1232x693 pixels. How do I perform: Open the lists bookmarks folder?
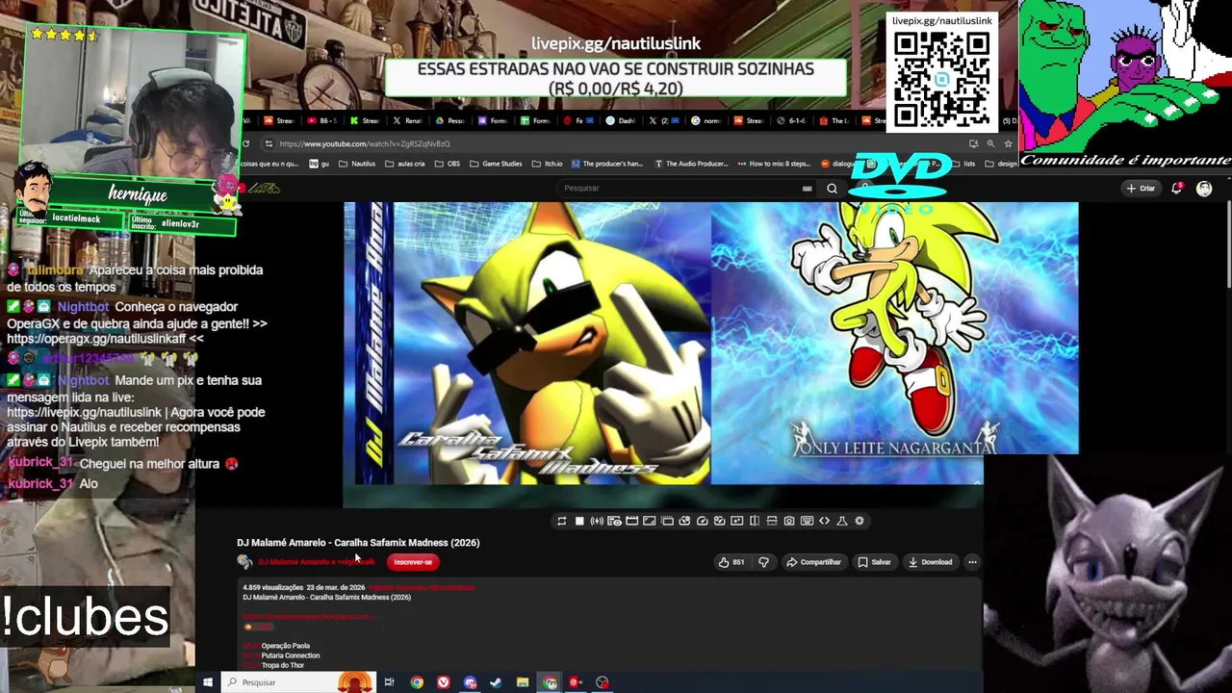coord(962,164)
